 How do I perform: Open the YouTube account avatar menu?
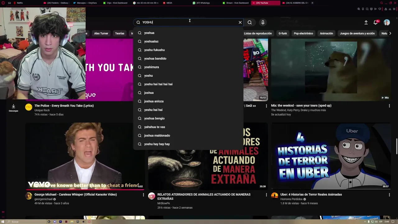tap(387, 22)
